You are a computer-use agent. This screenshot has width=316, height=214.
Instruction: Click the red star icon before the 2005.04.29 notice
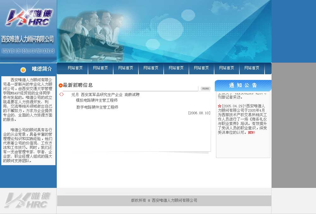219,106
